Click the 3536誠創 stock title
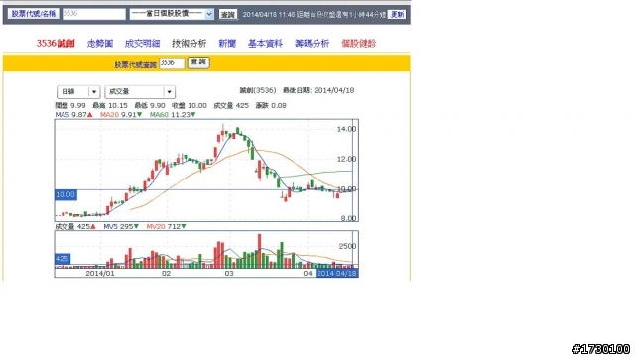 pyautogui.click(x=56, y=44)
